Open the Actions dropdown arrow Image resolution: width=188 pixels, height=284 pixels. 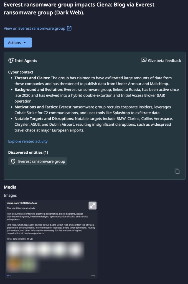tap(25, 43)
